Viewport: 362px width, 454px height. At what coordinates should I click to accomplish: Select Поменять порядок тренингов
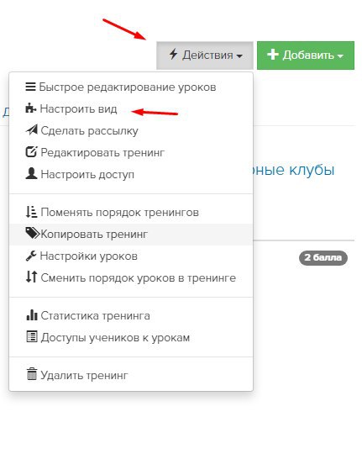click(131, 212)
